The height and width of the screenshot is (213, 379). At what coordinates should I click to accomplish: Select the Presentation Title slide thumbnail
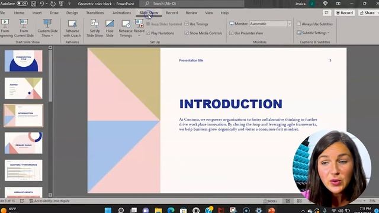[x=24, y=61]
